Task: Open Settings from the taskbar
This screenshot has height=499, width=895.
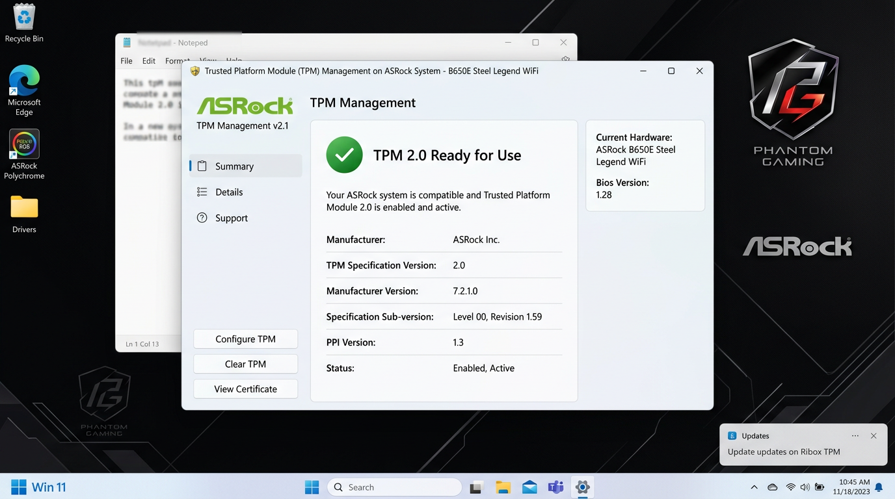Action: coord(582,487)
